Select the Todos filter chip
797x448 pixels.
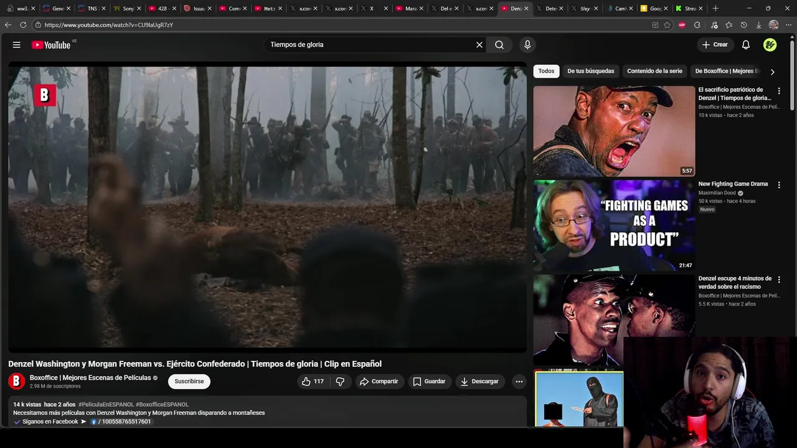point(546,71)
